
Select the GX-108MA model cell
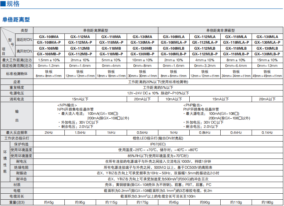tap(49, 37)
